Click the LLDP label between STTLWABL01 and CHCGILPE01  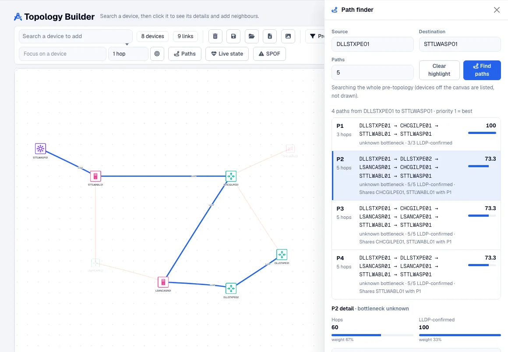click(x=194, y=176)
